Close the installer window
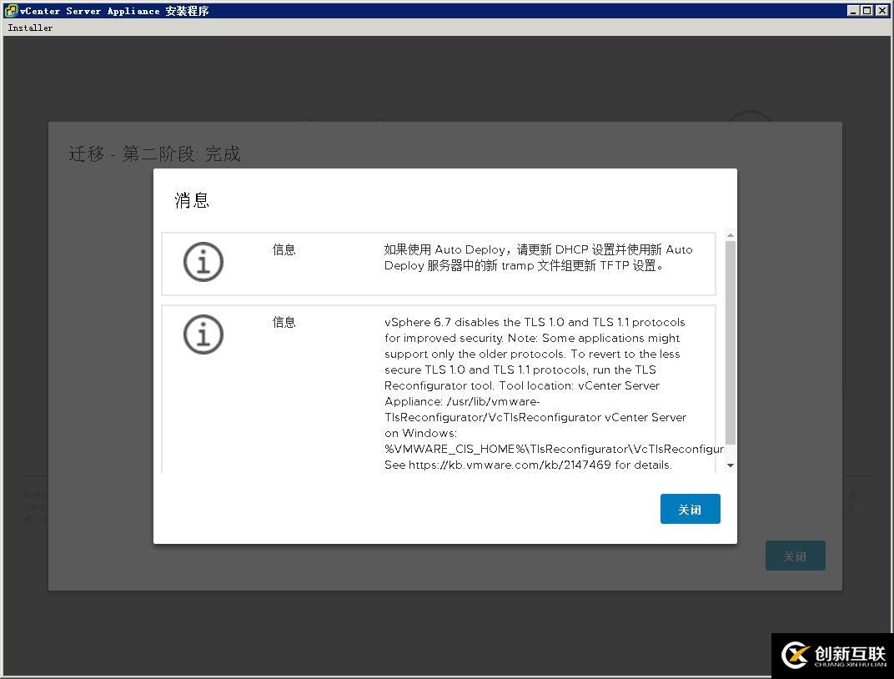 [881, 10]
